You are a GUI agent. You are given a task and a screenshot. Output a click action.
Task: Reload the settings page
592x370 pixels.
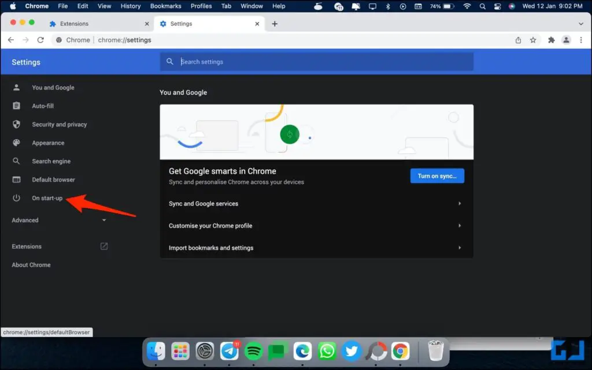[40, 40]
